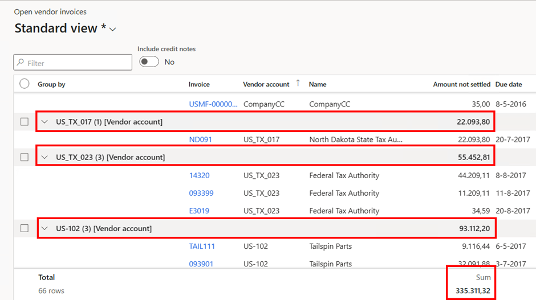536x300 pixels.
Task: Click Federal Tax Authority in row 093399
Action: [x=344, y=193]
